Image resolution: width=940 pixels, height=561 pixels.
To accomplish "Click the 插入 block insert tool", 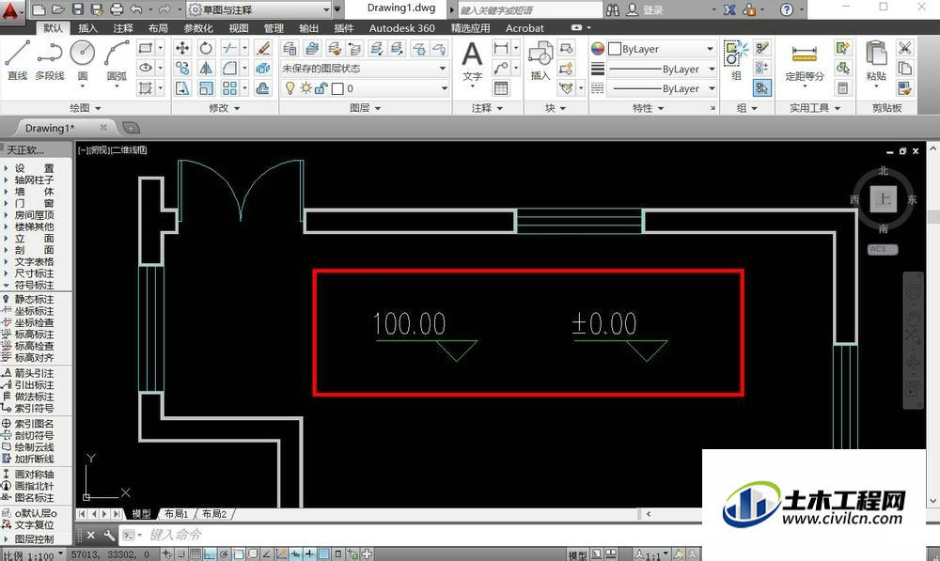I will coord(540,61).
